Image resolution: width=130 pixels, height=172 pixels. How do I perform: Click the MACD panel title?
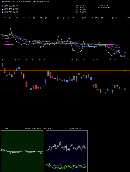coord(8,129)
